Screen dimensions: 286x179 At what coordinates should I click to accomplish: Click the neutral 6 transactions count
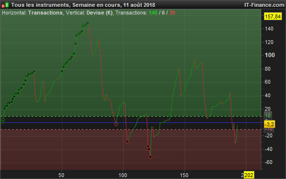tap(163, 13)
